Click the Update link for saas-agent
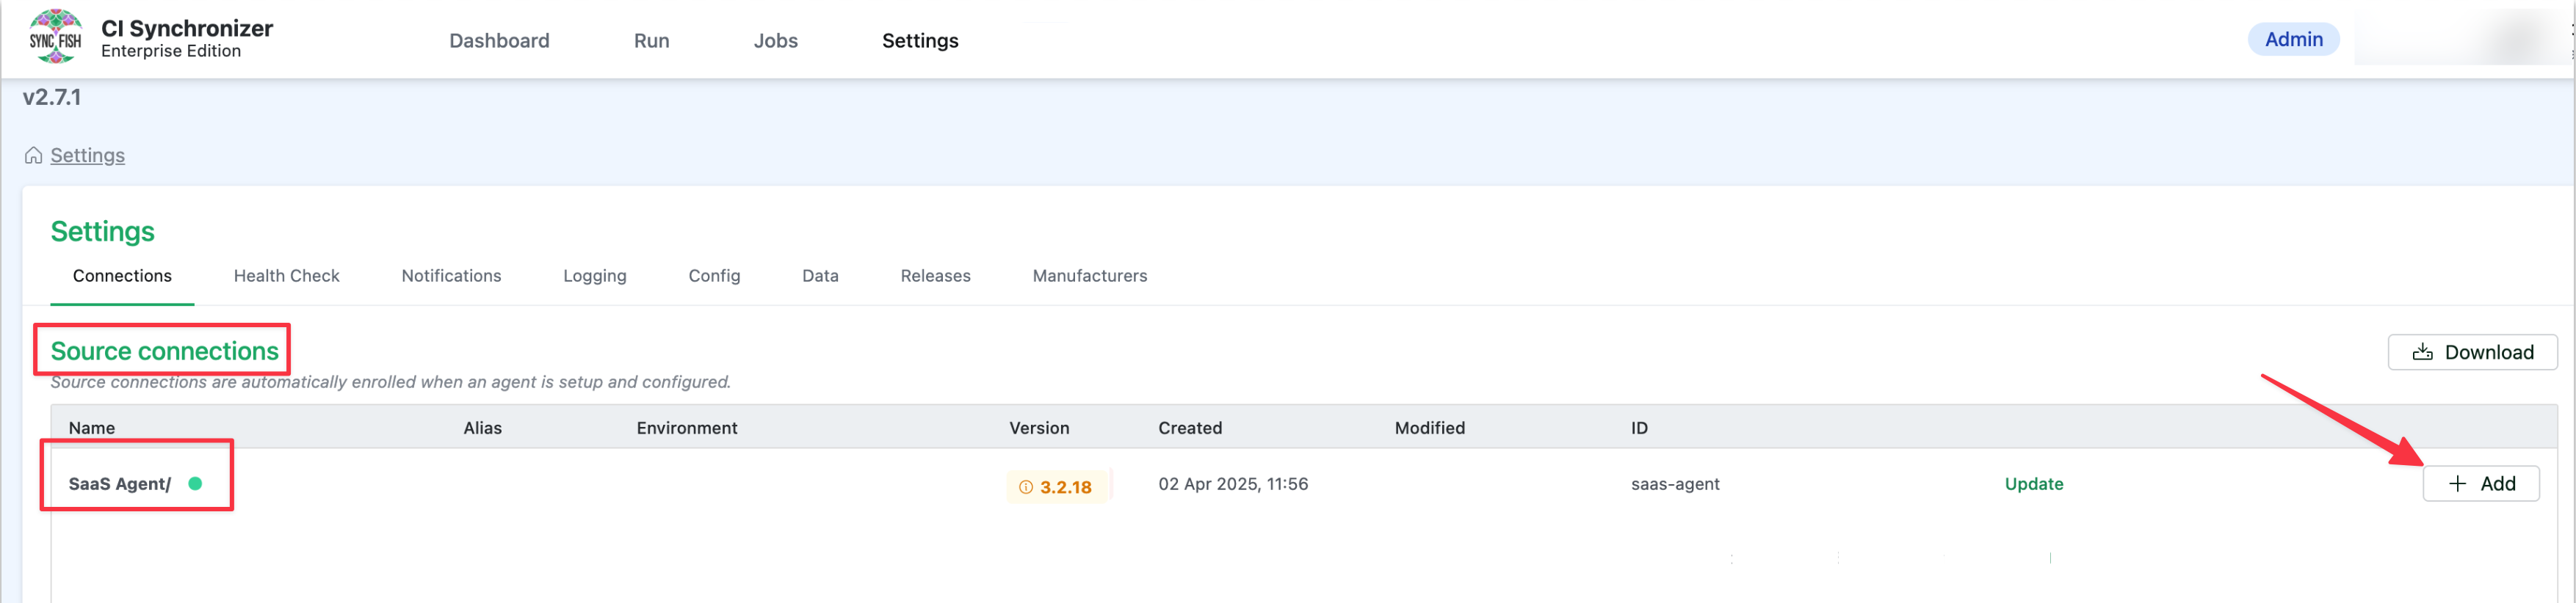Viewport: 2576px width, 603px height. (x=2033, y=484)
